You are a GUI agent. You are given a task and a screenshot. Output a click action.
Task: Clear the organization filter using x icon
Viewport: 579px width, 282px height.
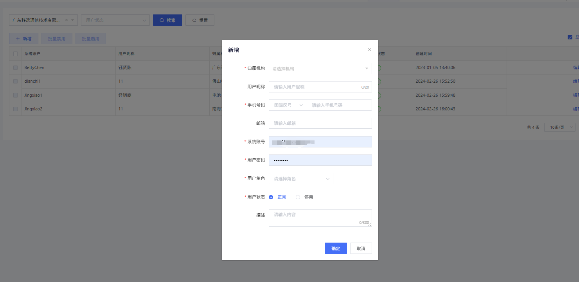pyautogui.click(x=66, y=20)
